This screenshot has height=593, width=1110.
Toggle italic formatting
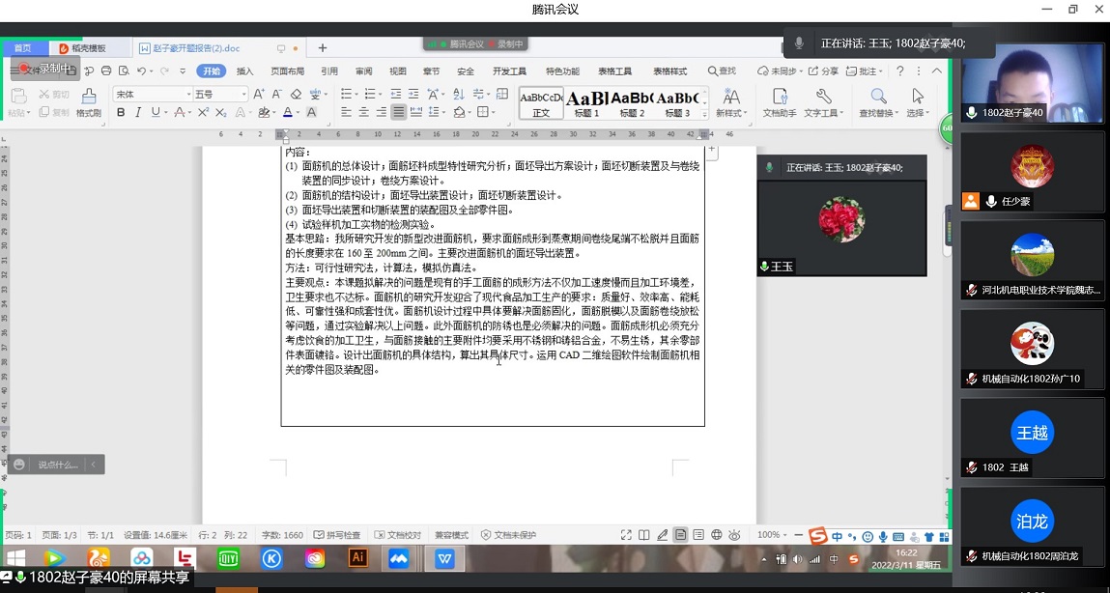point(138,112)
